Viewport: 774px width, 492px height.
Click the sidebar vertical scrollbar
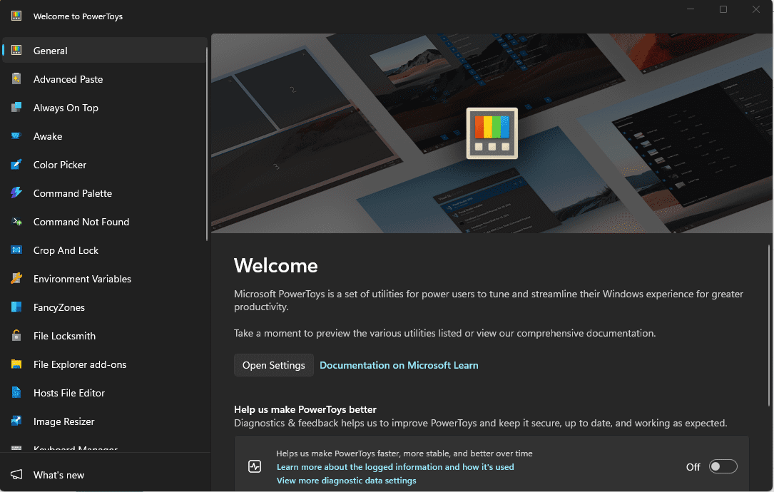207,143
